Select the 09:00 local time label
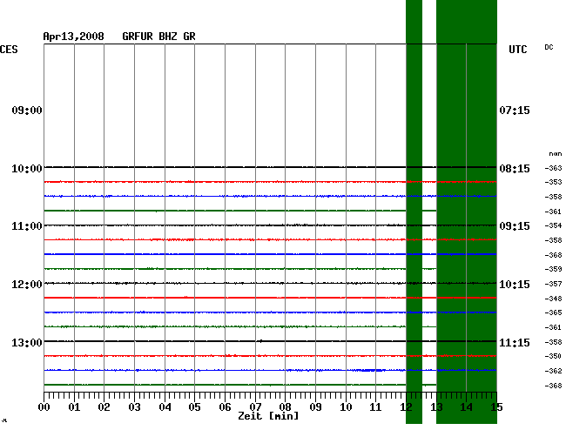The image size is (566, 430). [27, 110]
